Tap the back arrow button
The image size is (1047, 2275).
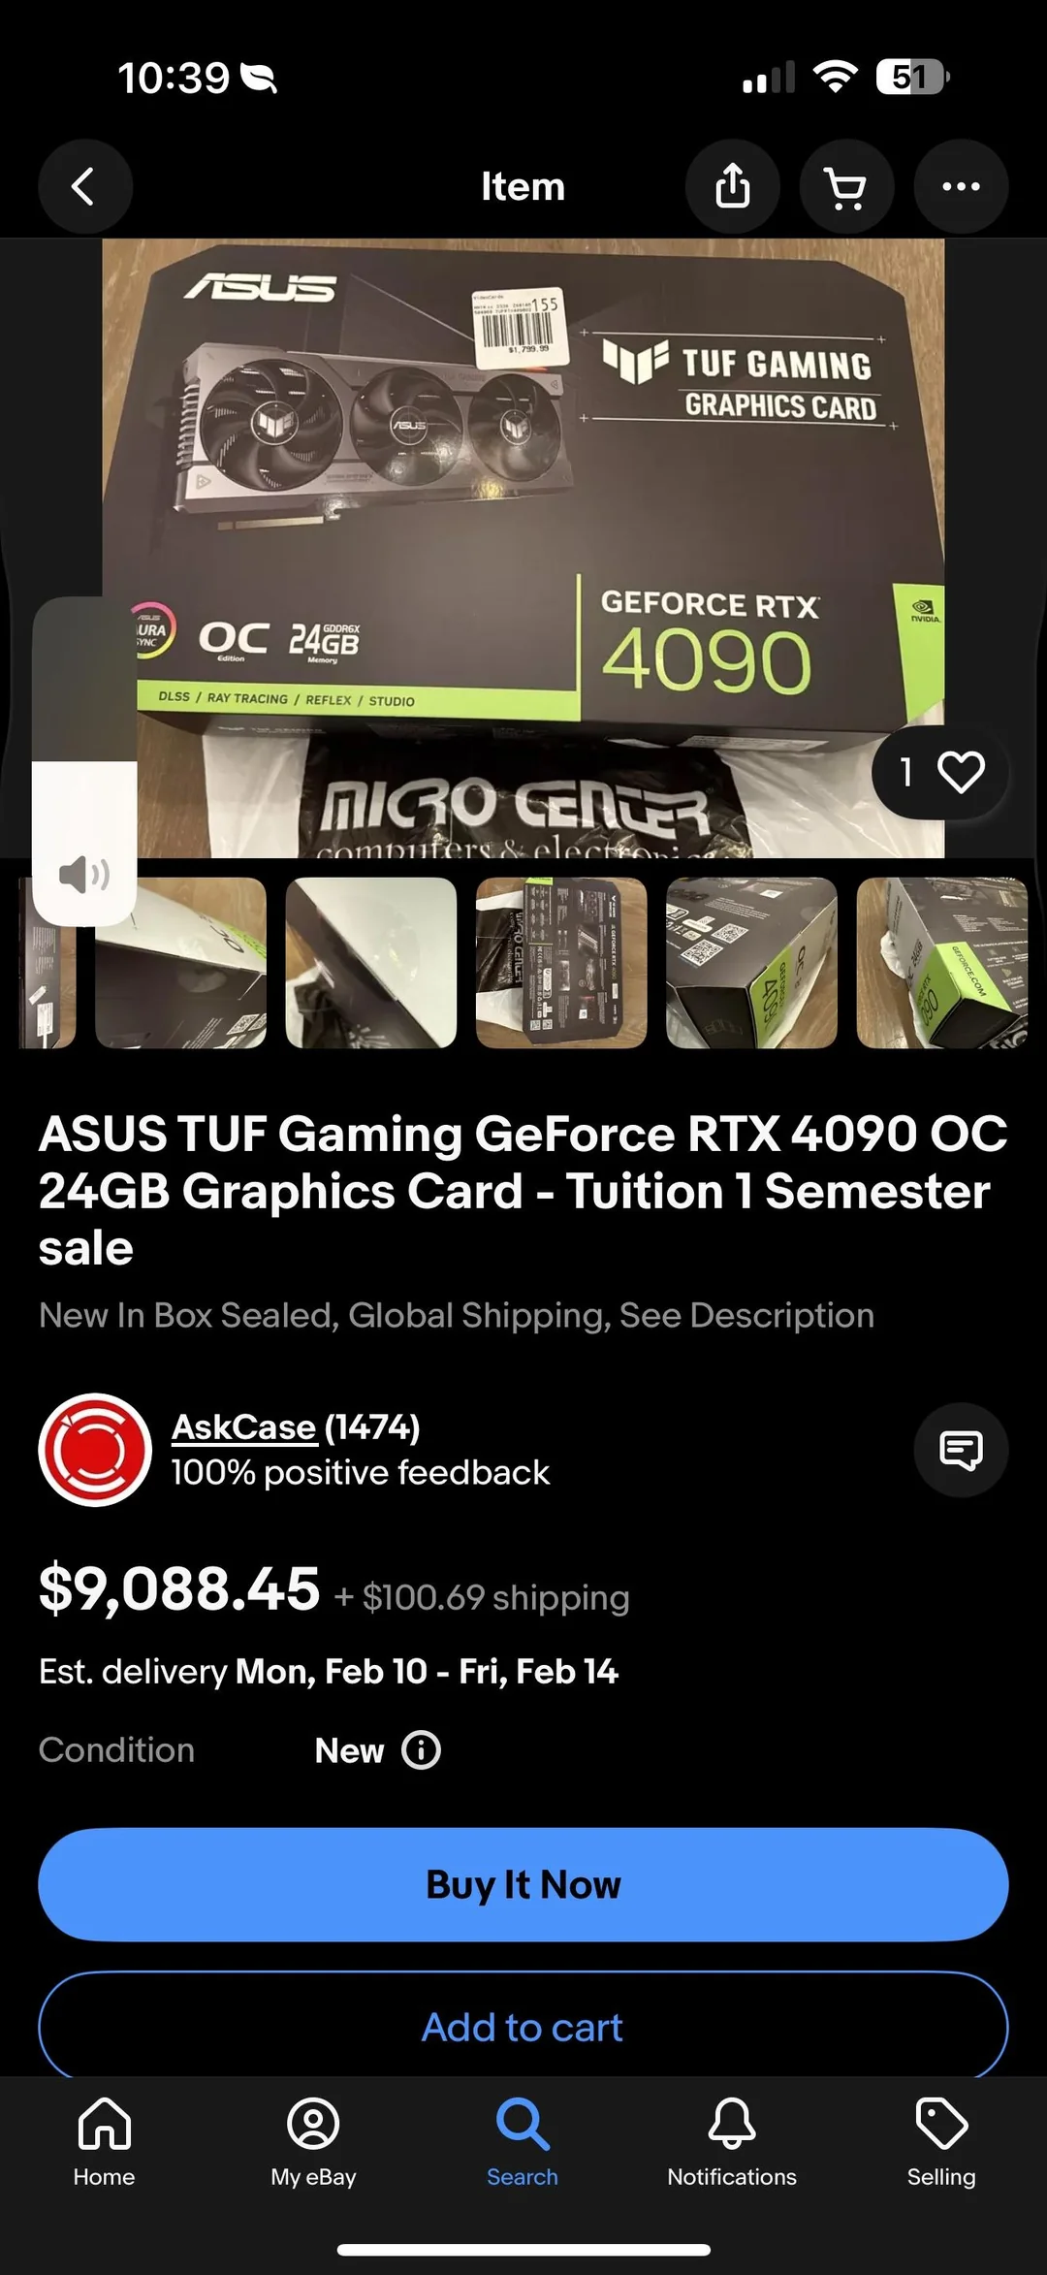[x=84, y=186]
